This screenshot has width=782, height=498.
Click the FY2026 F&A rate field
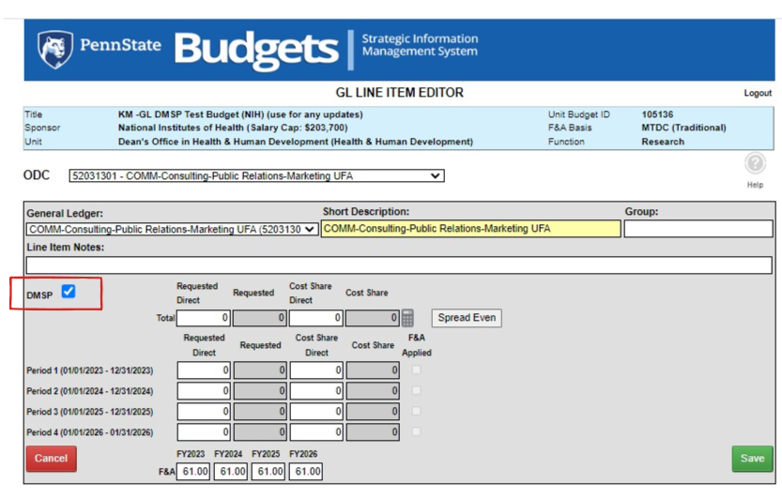pos(306,471)
